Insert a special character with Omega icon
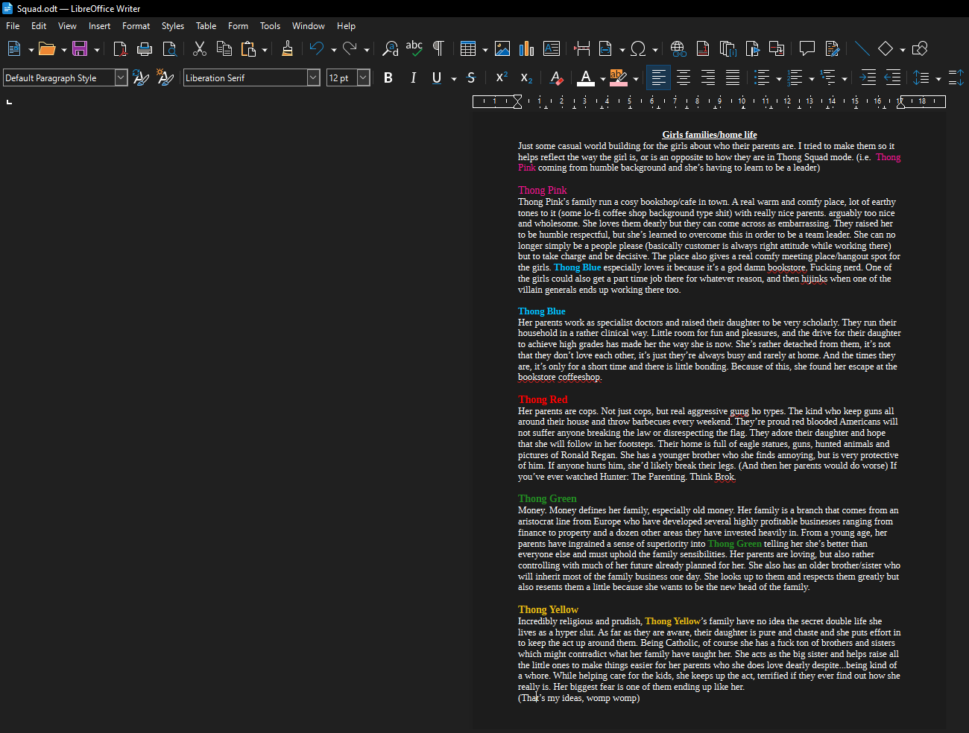969x733 pixels. pos(638,49)
